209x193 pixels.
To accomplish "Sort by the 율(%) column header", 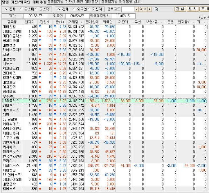I will (60, 22).
